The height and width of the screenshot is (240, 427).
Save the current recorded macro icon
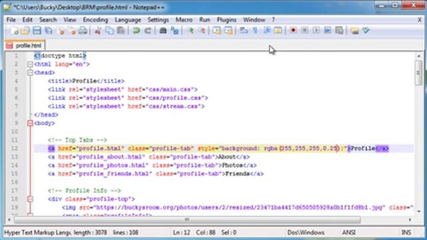pyautogui.click(x=340, y=31)
